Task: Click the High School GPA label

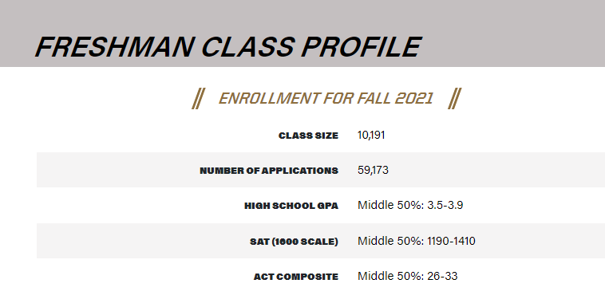Action: tap(291, 206)
